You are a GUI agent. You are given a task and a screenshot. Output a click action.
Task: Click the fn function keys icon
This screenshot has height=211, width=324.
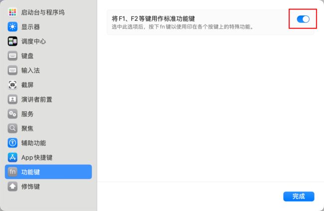(12, 172)
